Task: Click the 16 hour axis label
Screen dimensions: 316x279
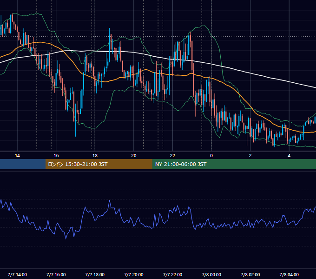Action: (x=56, y=156)
